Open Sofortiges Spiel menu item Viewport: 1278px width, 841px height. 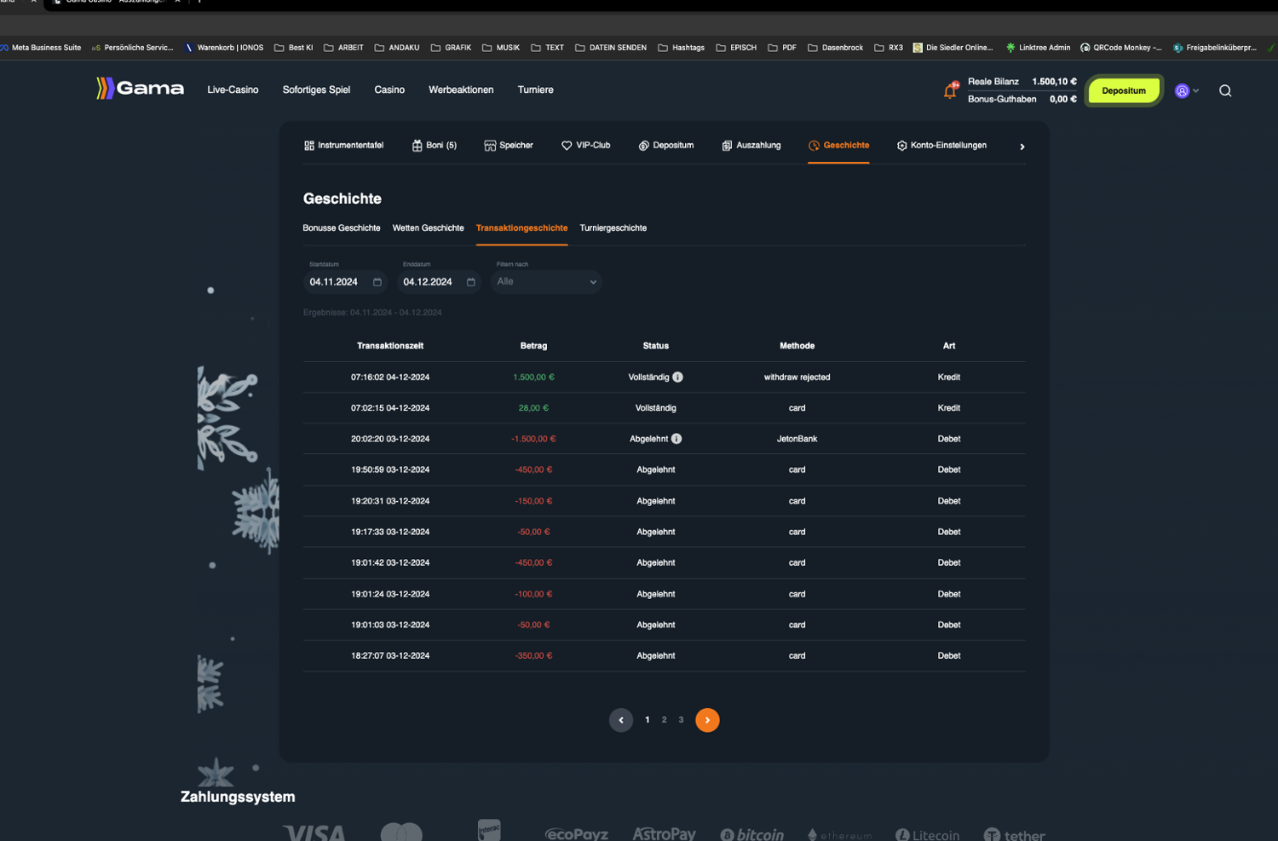[316, 89]
